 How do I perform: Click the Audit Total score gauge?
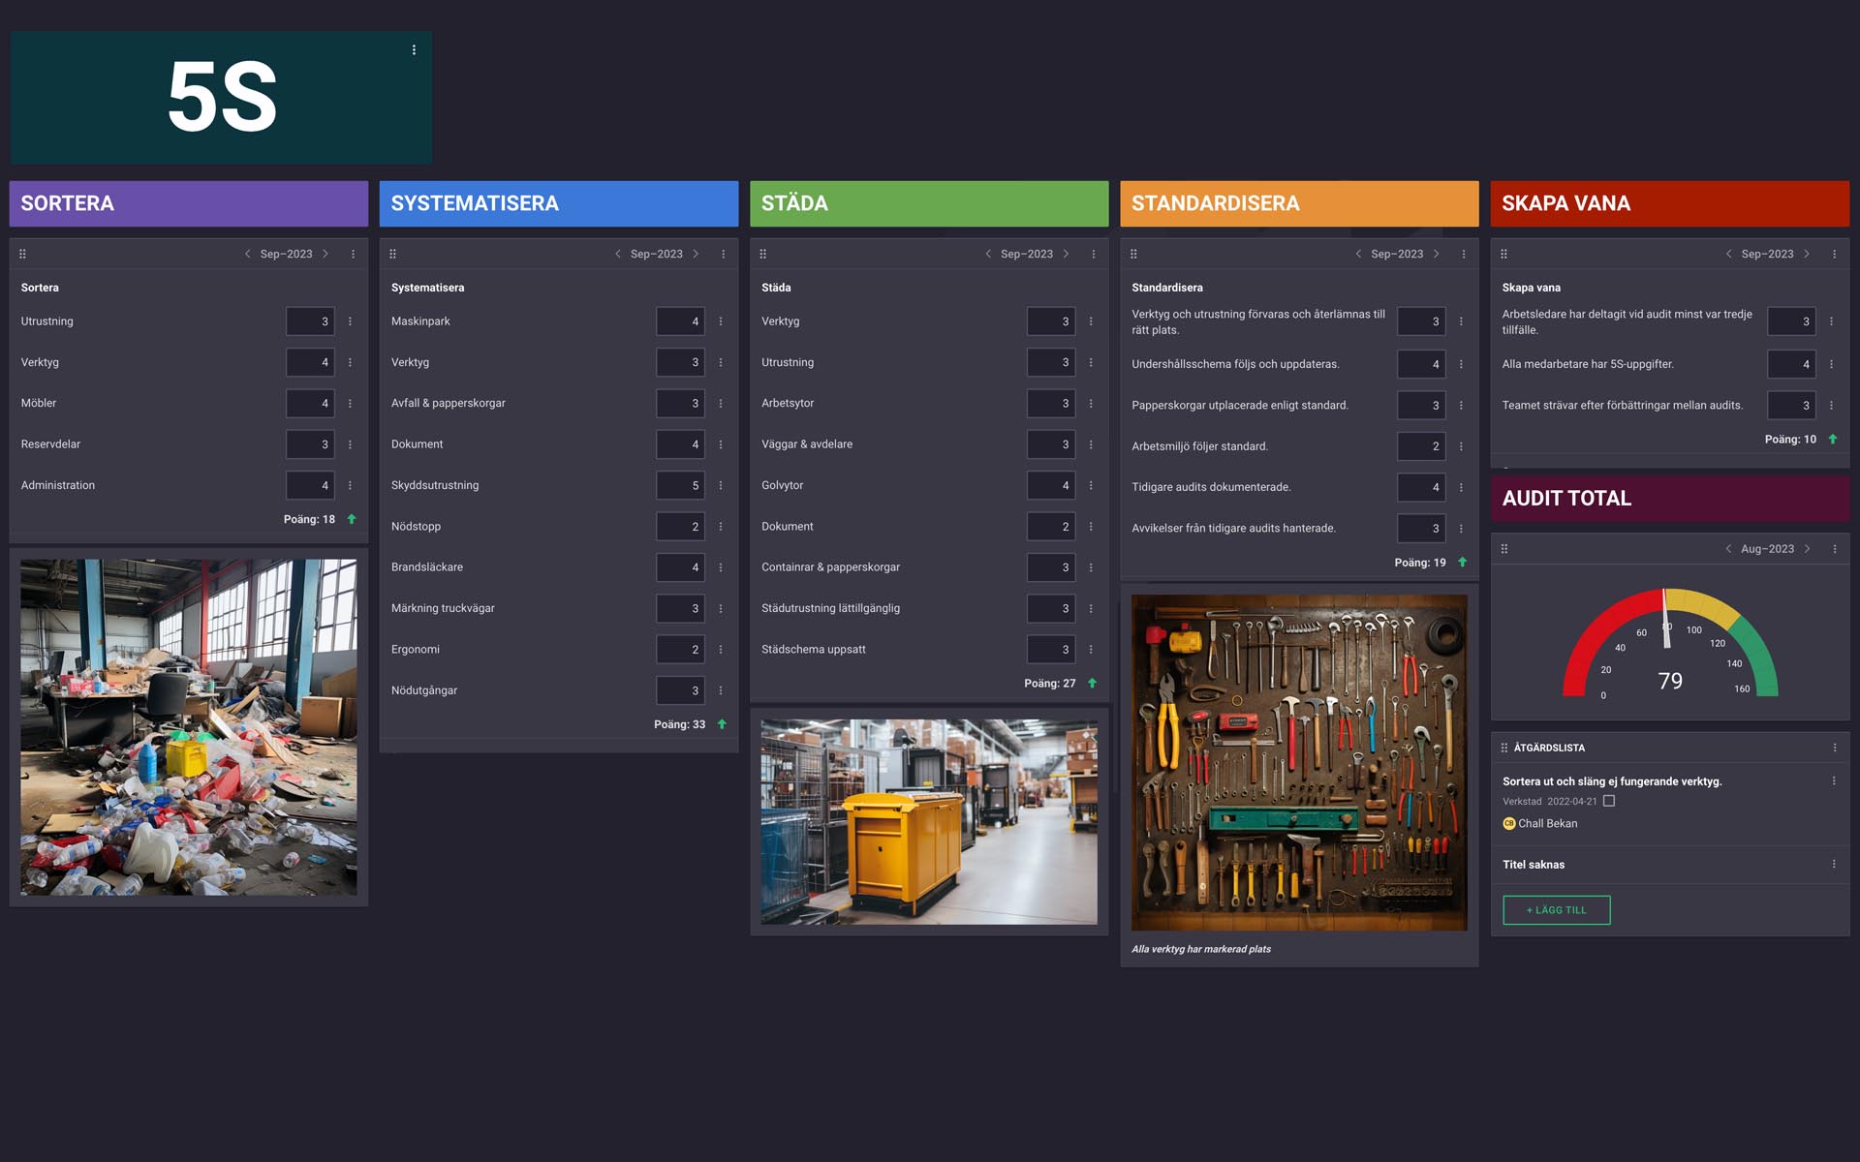tap(1670, 644)
